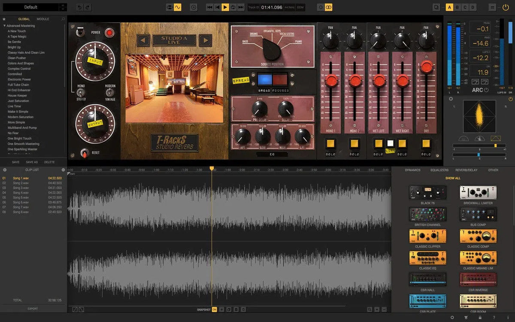The width and height of the screenshot is (515, 322).
Task: Select Song 3.wav in the clip list
Action: (21, 188)
